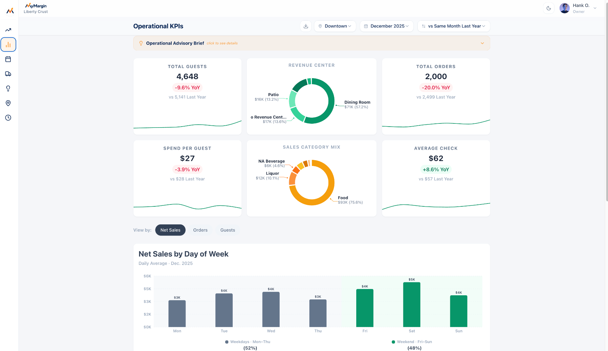Open the Downtown location dropdown

335,26
